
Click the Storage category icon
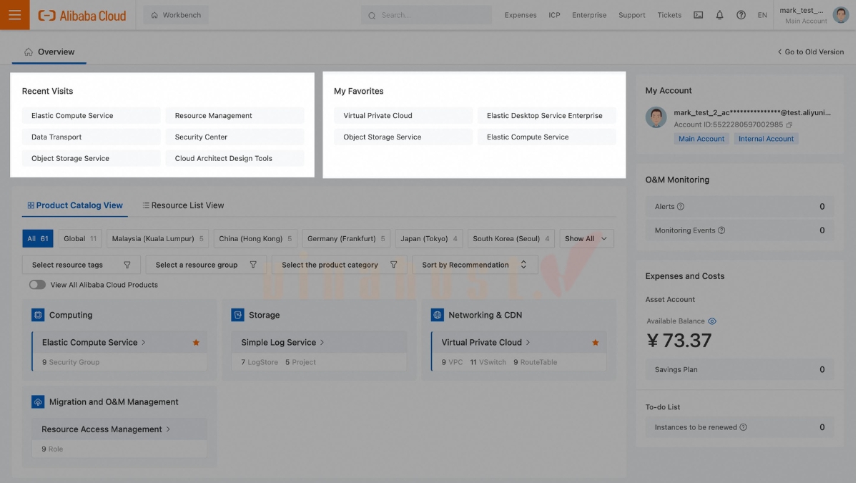coord(238,315)
